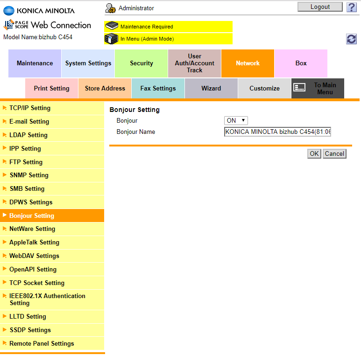Click the Bonjour Setting heading

pos(134,110)
